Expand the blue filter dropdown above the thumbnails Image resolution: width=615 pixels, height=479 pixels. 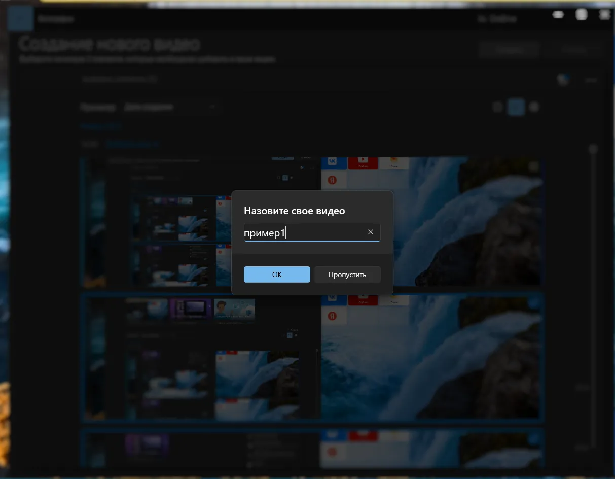tap(133, 144)
